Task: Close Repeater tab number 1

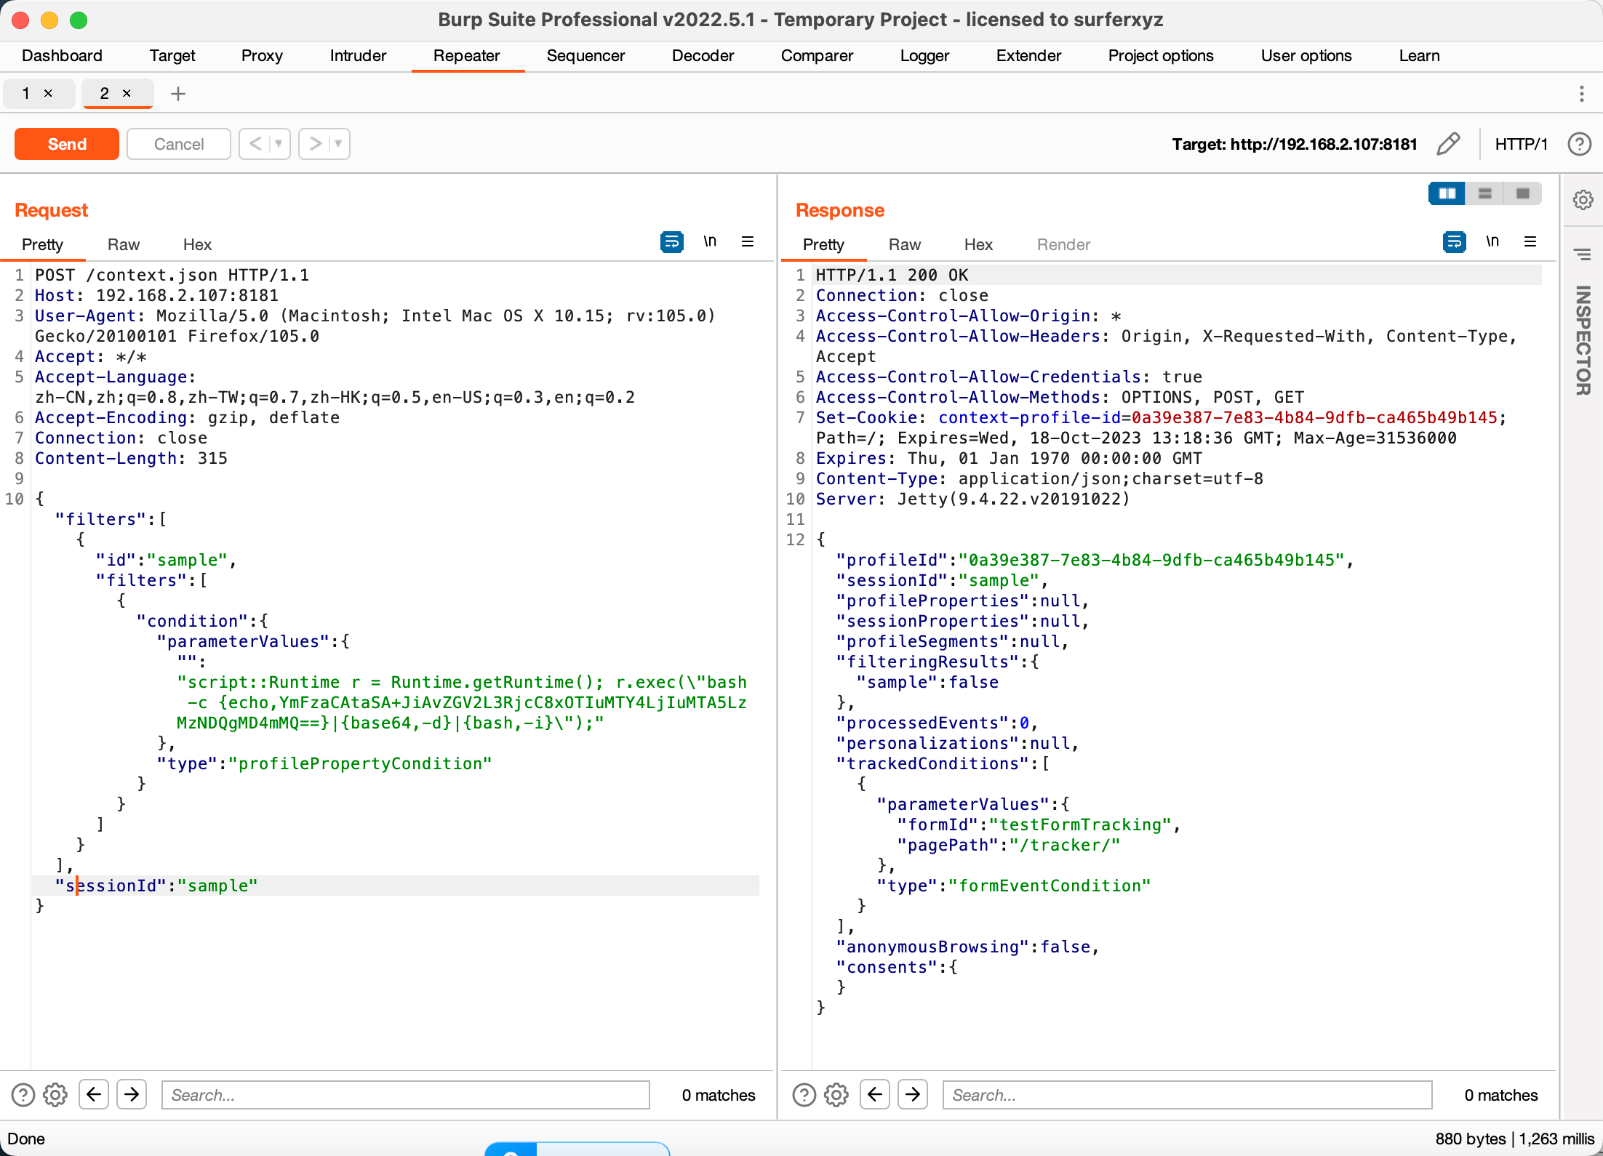Action: [48, 93]
